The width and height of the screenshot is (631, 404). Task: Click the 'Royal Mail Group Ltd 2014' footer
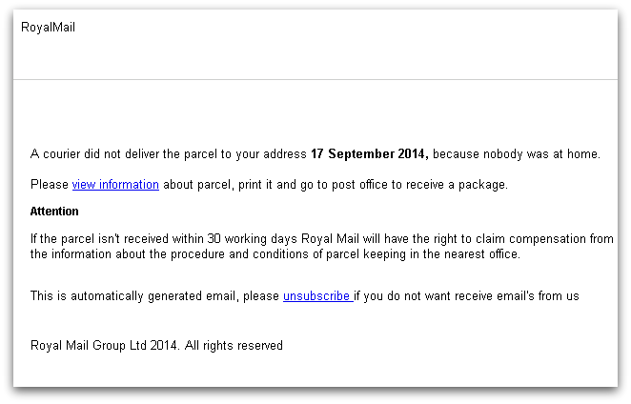tap(104, 346)
